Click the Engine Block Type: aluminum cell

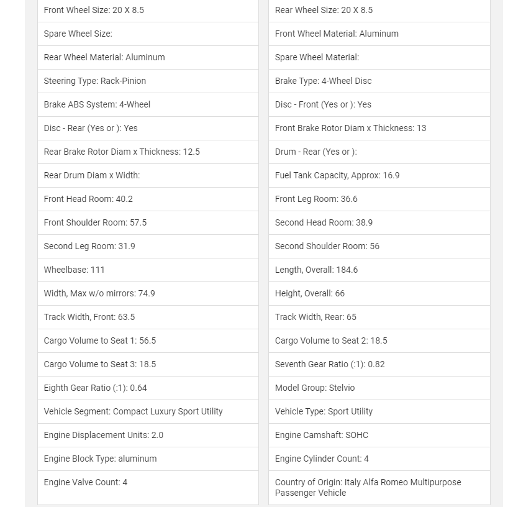100,459
